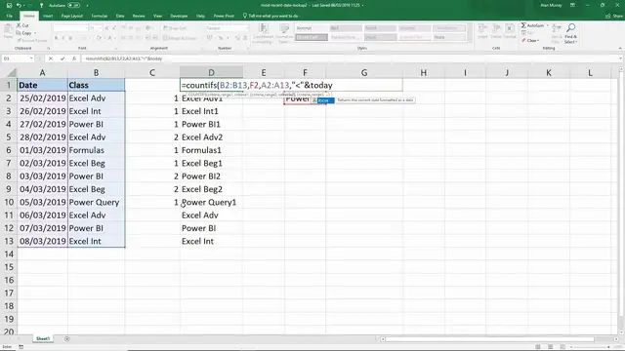This screenshot has width=625, height=351.
Task: Click the Power Query cell in column B
Action: [96, 202]
